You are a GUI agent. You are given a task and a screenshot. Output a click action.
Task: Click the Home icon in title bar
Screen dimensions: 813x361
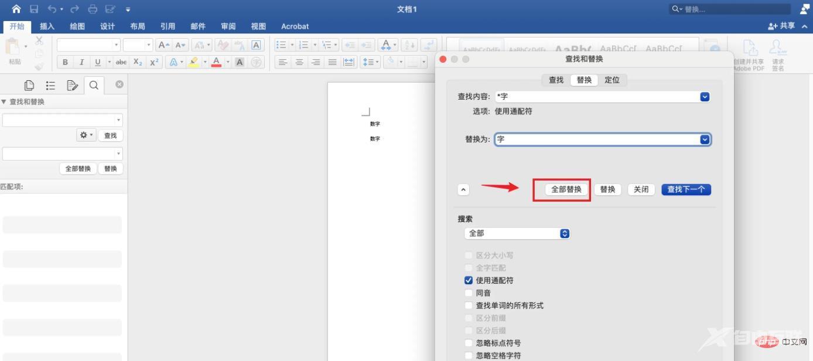16,9
